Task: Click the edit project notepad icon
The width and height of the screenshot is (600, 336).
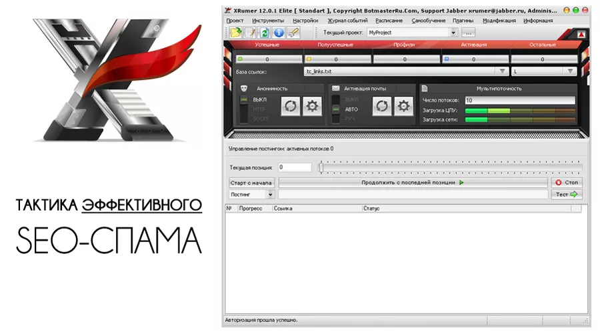Action: click(x=250, y=33)
